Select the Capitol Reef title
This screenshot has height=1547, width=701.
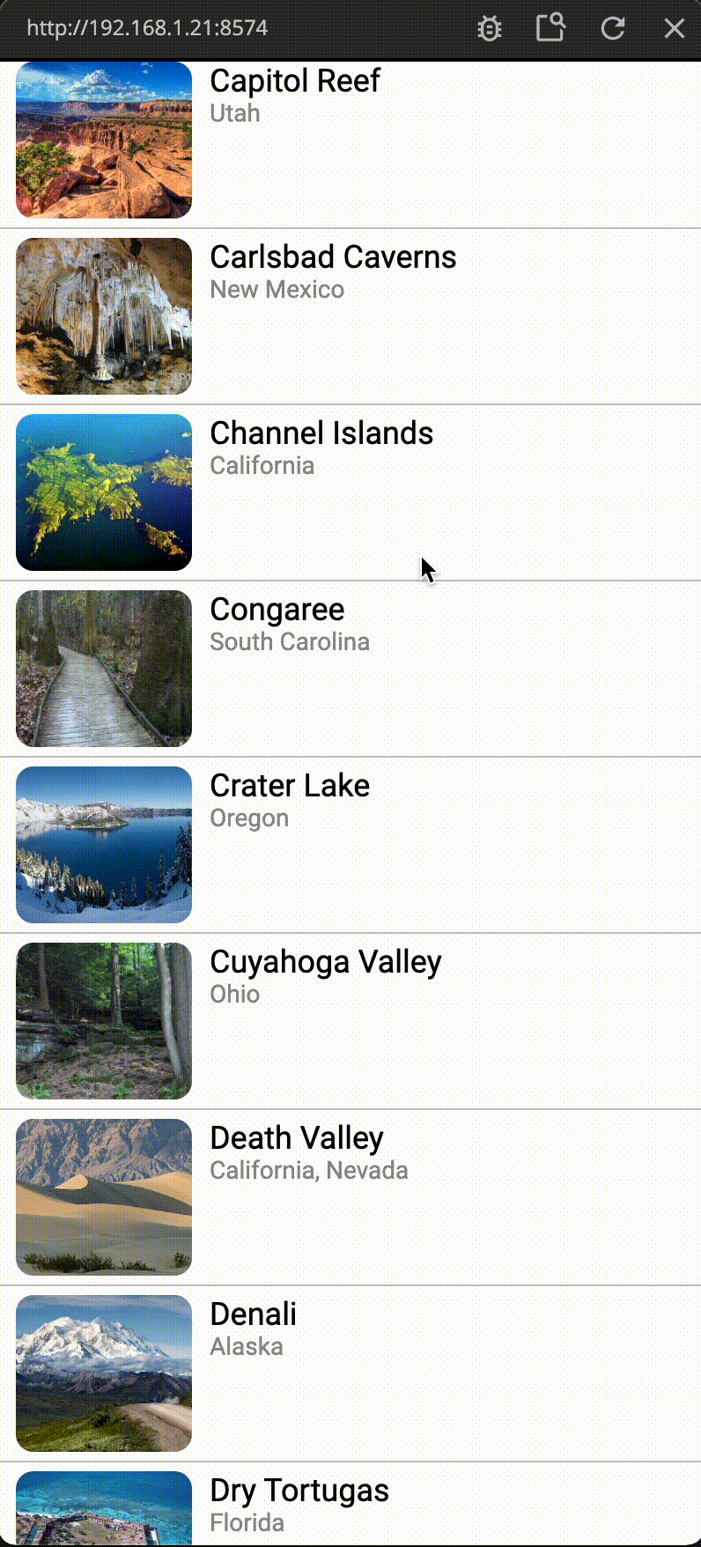pos(295,81)
